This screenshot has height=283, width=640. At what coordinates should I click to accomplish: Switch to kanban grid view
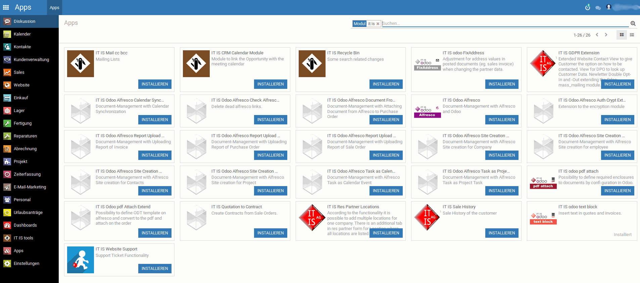click(x=622, y=35)
